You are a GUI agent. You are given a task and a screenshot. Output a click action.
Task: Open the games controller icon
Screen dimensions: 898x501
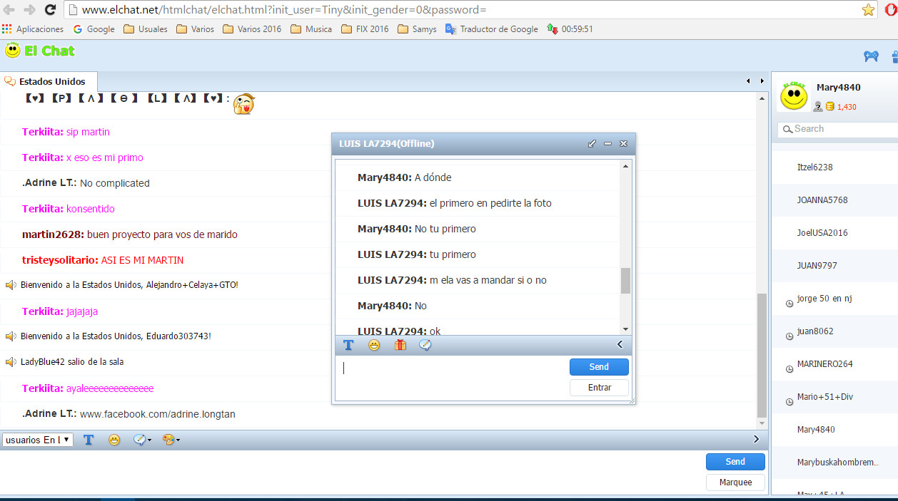(871, 56)
